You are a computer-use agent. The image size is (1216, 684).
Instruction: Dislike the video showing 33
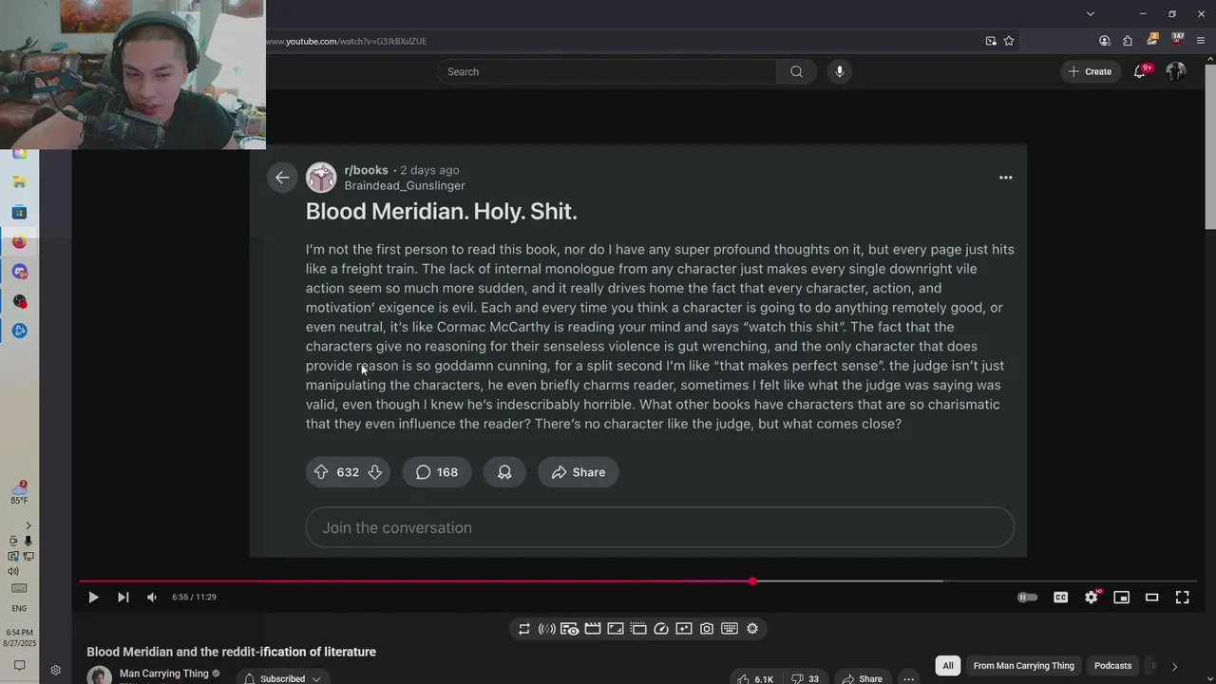click(806, 678)
